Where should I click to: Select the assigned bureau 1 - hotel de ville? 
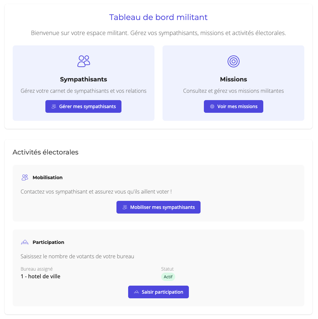40,276
